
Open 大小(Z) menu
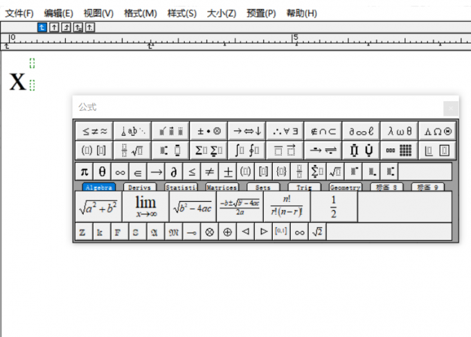[222, 13]
